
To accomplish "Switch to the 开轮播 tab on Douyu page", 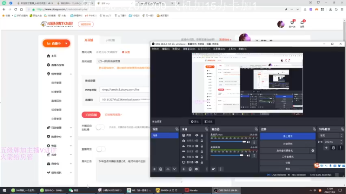I will click(x=110, y=40).
